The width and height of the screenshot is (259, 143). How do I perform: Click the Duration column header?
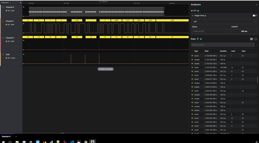coord(223,51)
